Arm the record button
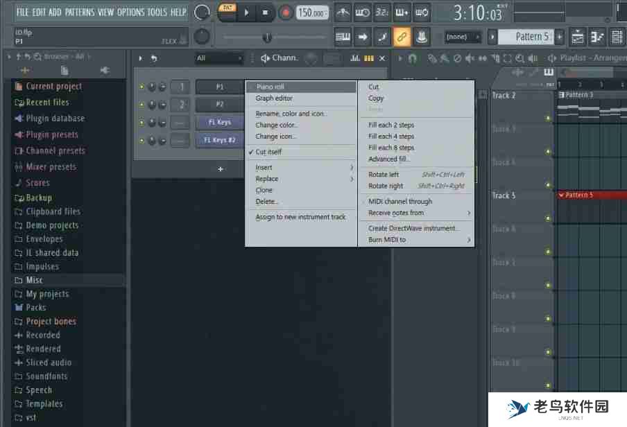Image resolution: width=627 pixels, height=427 pixels. tap(285, 12)
